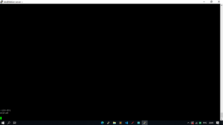Image resolution: width=223 pixels, height=125 pixels.
Task: Click the terminal scrollbar down arrow
Action: [x=222, y=119]
